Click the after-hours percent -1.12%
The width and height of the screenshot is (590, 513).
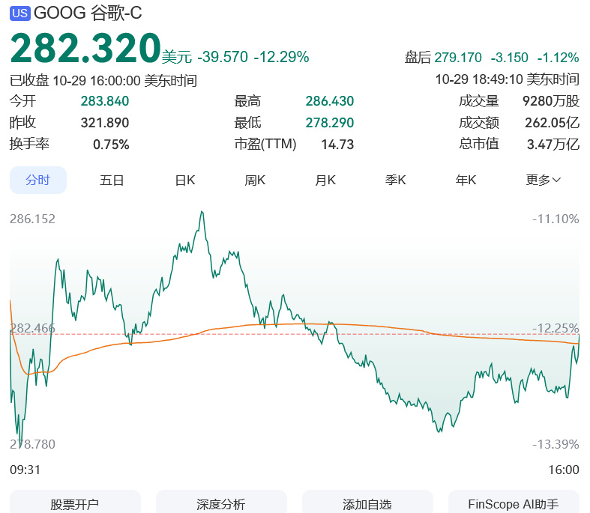[558, 58]
